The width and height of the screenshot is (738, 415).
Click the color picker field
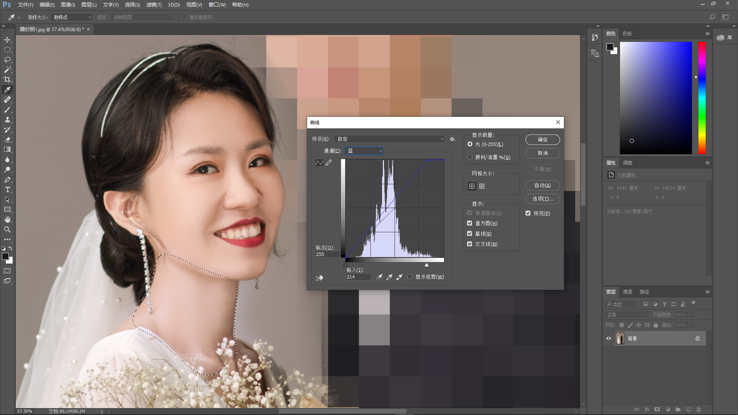click(x=656, y=98)
